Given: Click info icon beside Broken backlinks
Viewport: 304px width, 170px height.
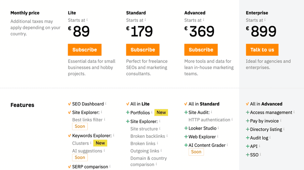Looking at the screenshot, I should click(167, 136).
